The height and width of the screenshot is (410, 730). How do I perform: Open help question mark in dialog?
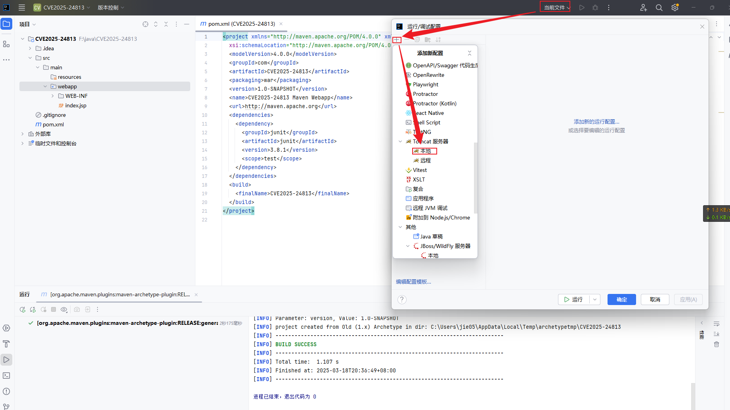coord(402,299)
